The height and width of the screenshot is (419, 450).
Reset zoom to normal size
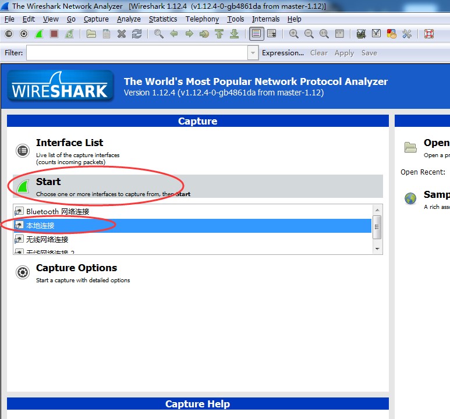coord(324,34)
